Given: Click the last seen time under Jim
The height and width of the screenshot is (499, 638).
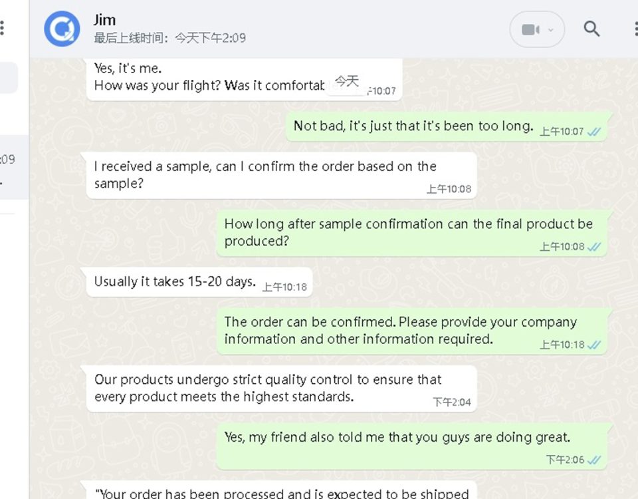Looking at the screenshot, I should tap(169, 38).
